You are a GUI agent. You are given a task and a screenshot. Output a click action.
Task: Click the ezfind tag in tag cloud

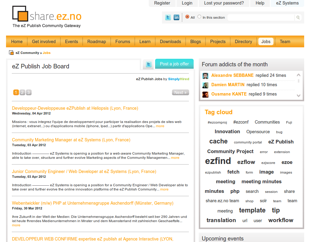click(x=218, y=161)
